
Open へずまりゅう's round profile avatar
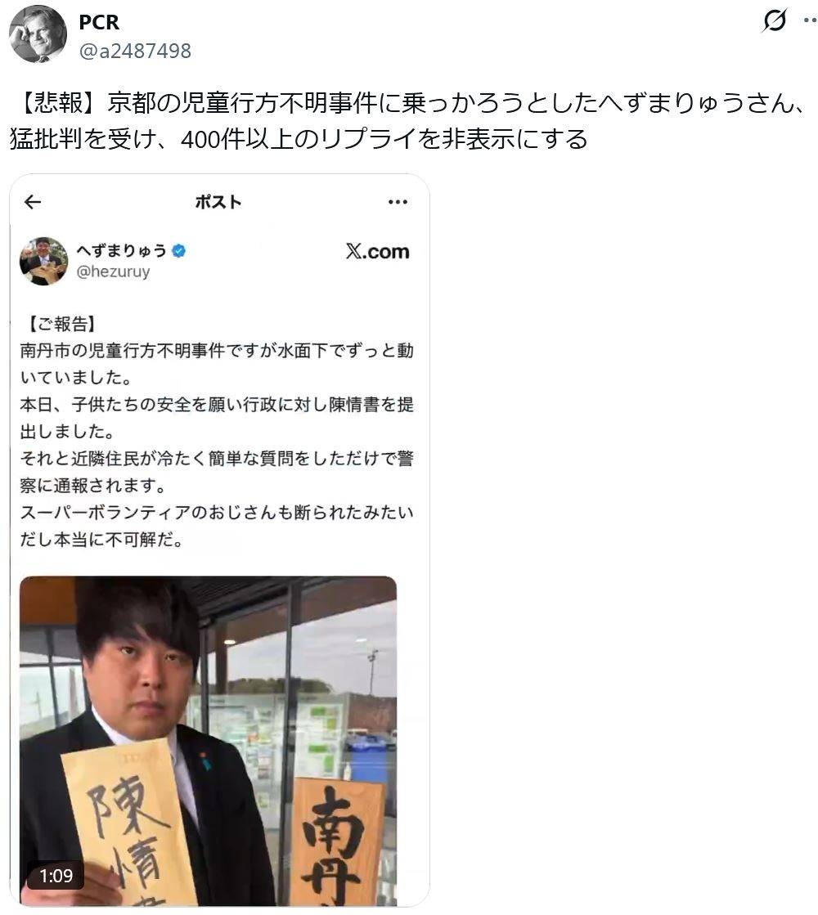(44, 261)
